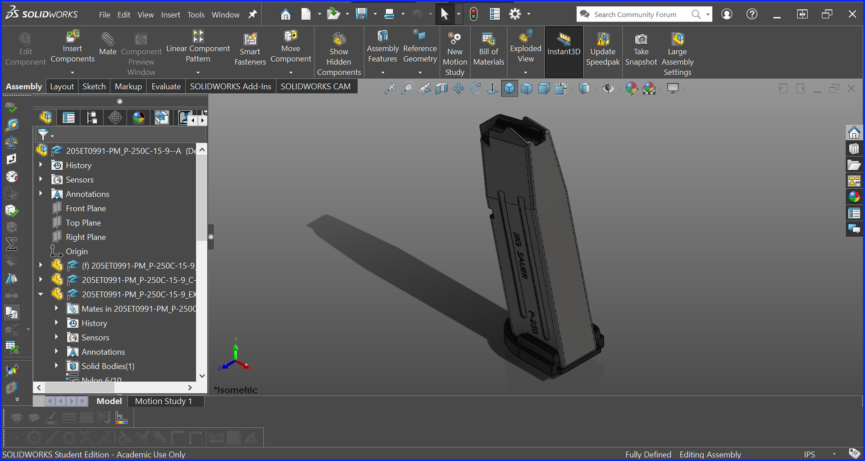Expand the top-level Annotations node
865x461 pixels.
pos(41,194)
